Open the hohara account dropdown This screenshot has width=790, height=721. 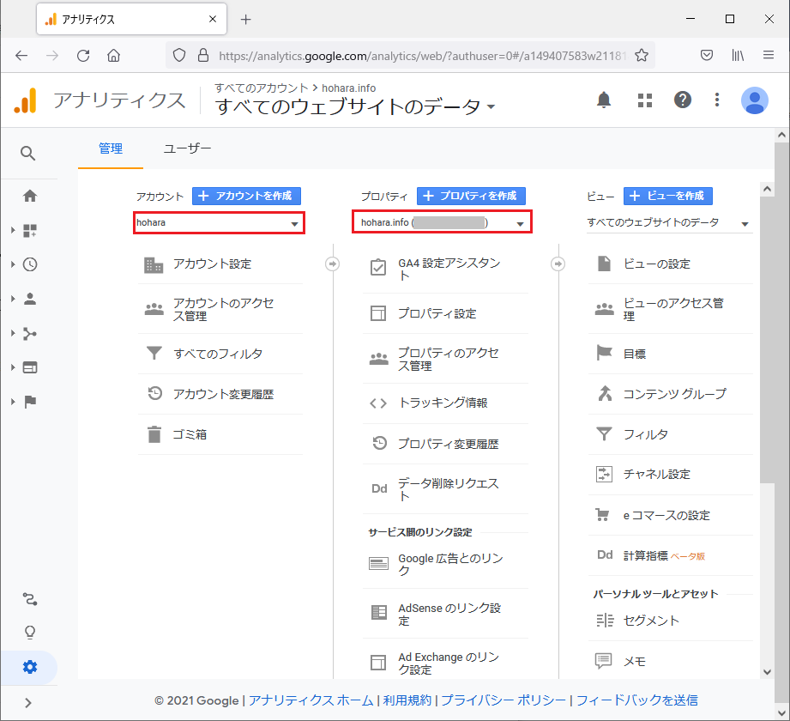click(x=219, y=223)
